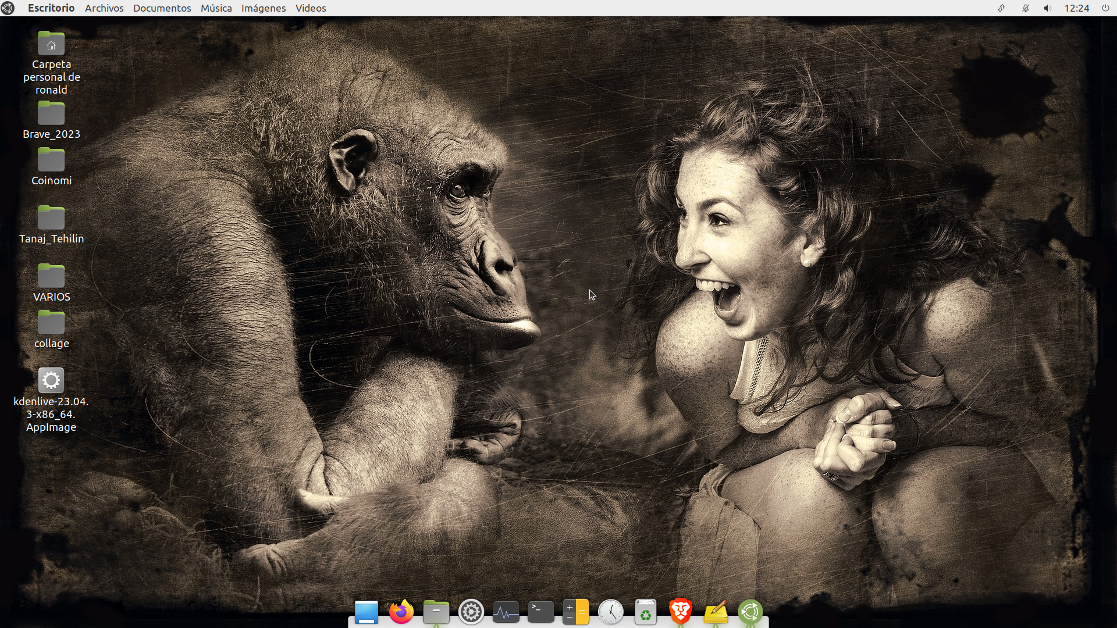Image resolution: width=1117 pixels, height=628 pixels.
Task: Launch Firefox from the dock
Action: point(401,612)
